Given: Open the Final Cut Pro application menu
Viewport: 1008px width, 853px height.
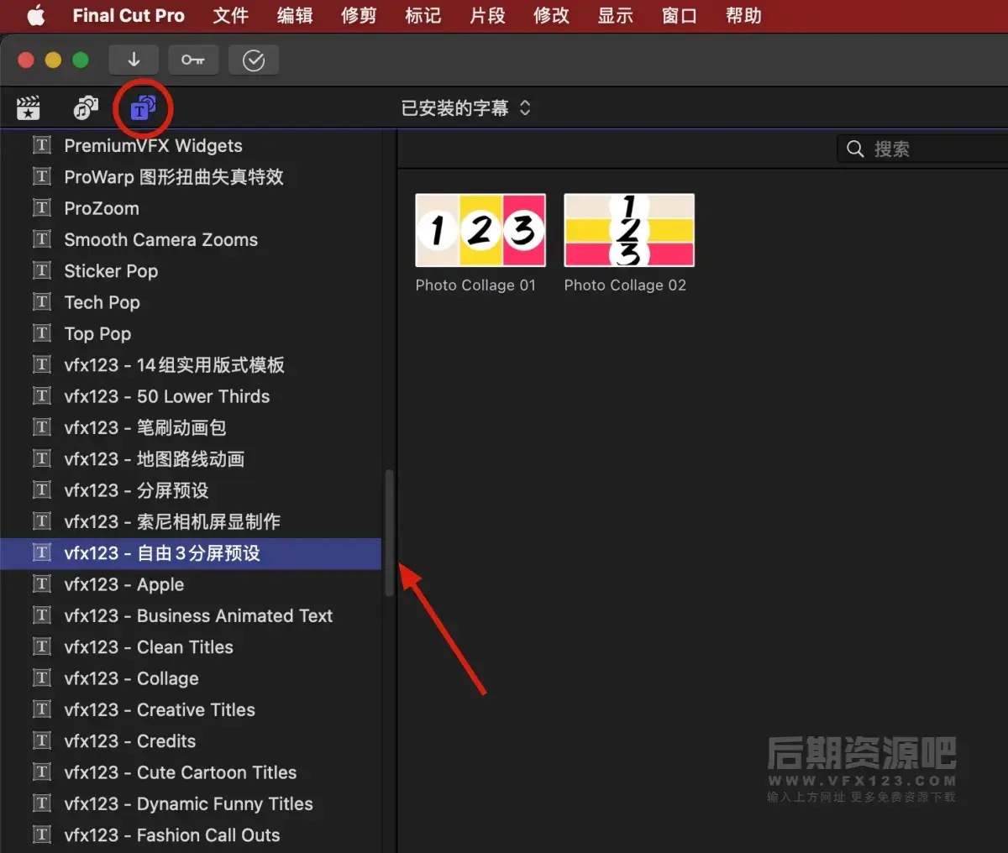Looking at the screenshot, I should (x=129, y=16).
